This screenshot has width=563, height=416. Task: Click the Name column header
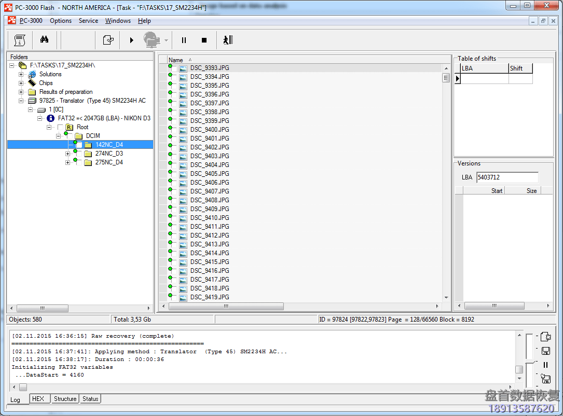(x=176, y=60)
